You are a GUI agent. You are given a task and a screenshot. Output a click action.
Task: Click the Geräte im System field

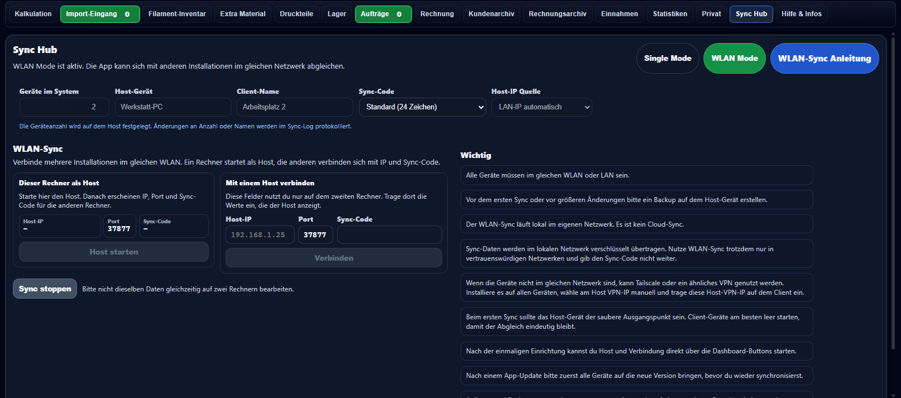(x=64, y=107)
